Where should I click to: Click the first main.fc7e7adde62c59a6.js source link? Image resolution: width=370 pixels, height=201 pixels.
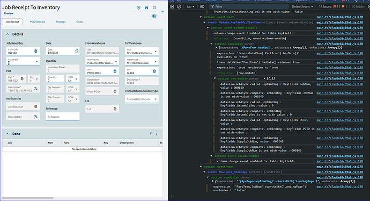339,17
